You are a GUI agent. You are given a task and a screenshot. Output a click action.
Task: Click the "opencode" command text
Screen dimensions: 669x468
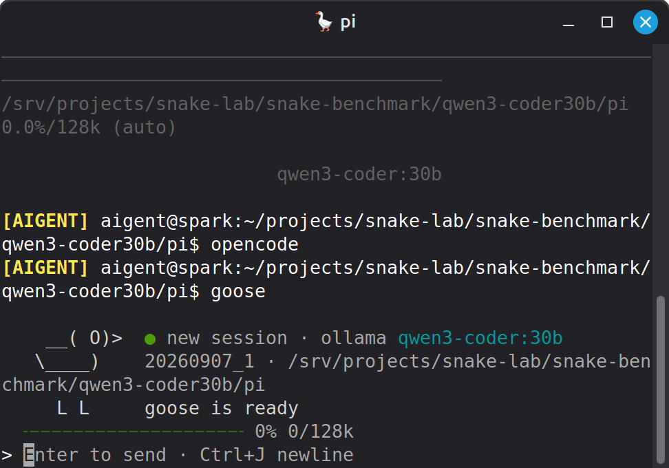tap(255, 245)
